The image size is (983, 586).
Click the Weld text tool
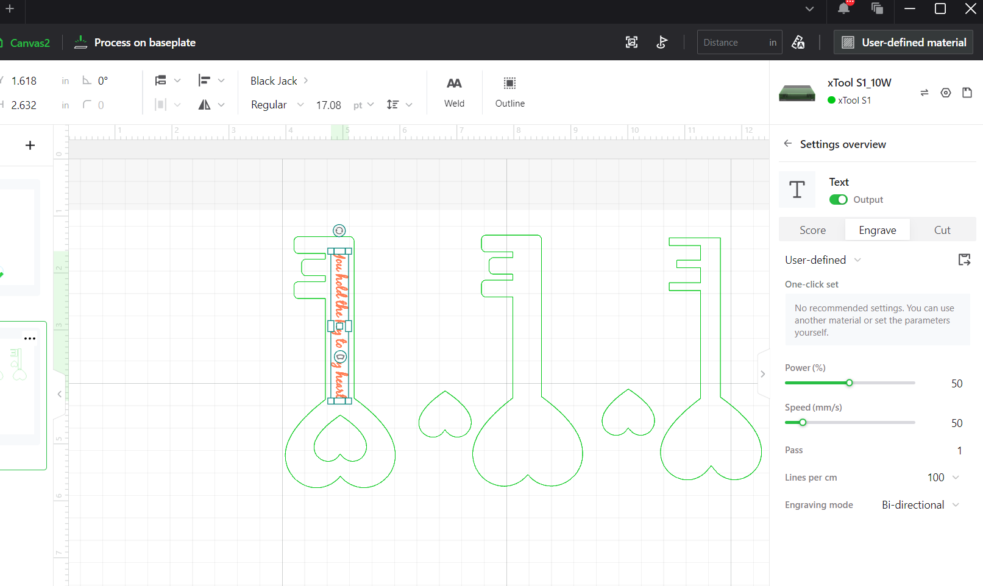tap(454, 92)
